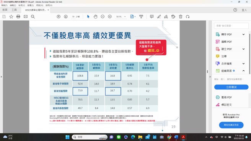Image resolution: width=251 pixels, height=141 pixels.
Task: Select the 00929 document tab
Action: click(x=35, y=10)
